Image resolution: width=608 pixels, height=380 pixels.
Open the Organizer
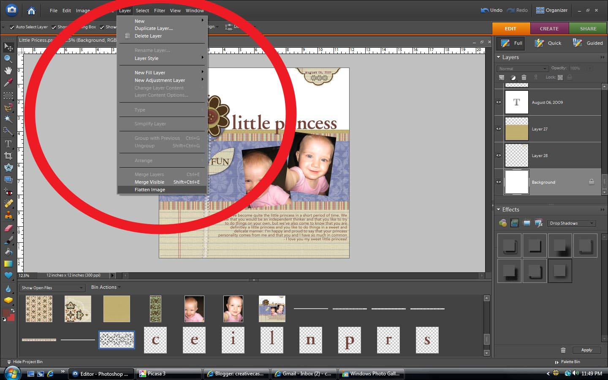point(551,10)
